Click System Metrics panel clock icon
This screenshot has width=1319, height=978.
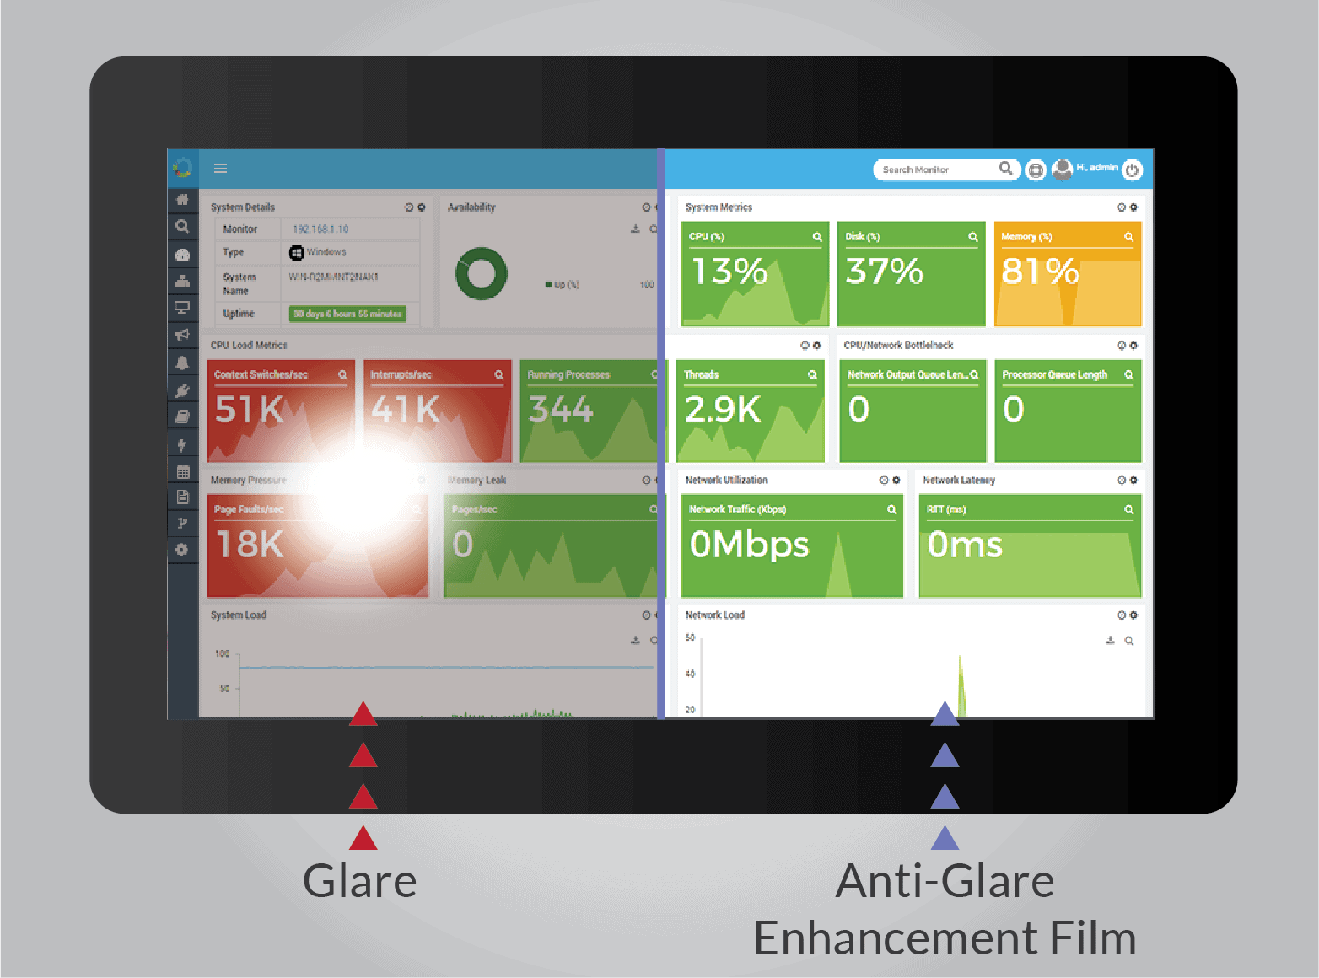click(1122, 207)
